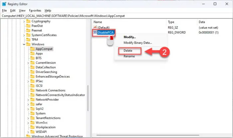Click the 0x00000001 (1) data cell
Viewport: 233px width, 138px height.
208,33
